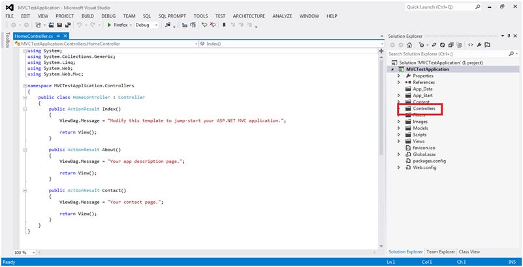The width and height of the screenshot is (523, 267).
Task: Open Properties via wrench icon in Solution Explorer
Action: 479,45
